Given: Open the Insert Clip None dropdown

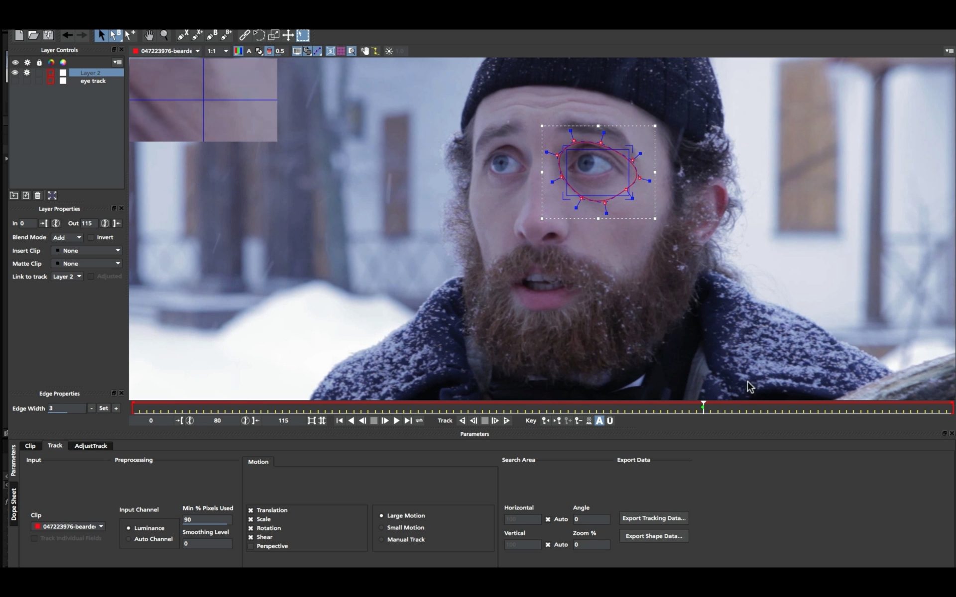Looking at the screenshot, I should pyautogui.click(x=87, y=250).
